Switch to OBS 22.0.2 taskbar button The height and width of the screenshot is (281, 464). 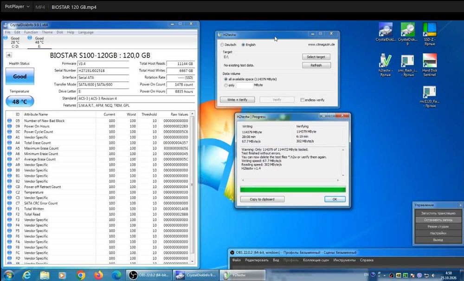click(x=148, y=275)
